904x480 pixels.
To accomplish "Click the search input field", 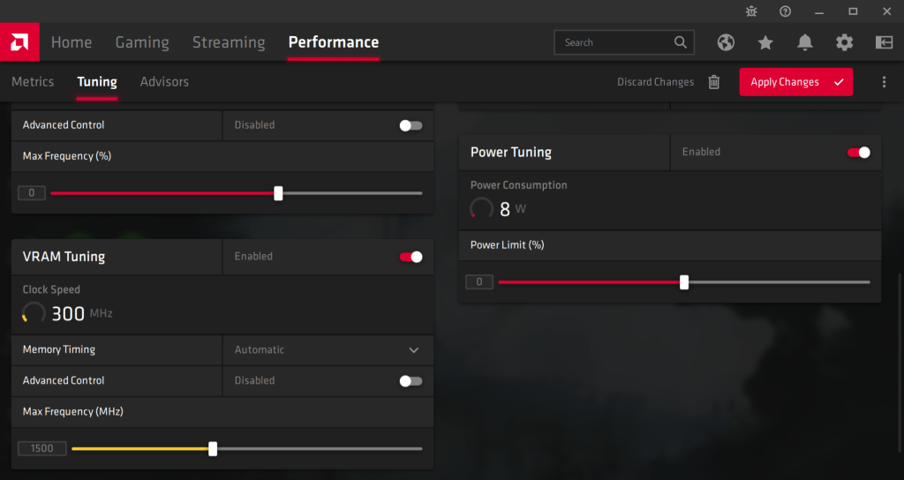I will pyautogui.click(x=615, y=42).
